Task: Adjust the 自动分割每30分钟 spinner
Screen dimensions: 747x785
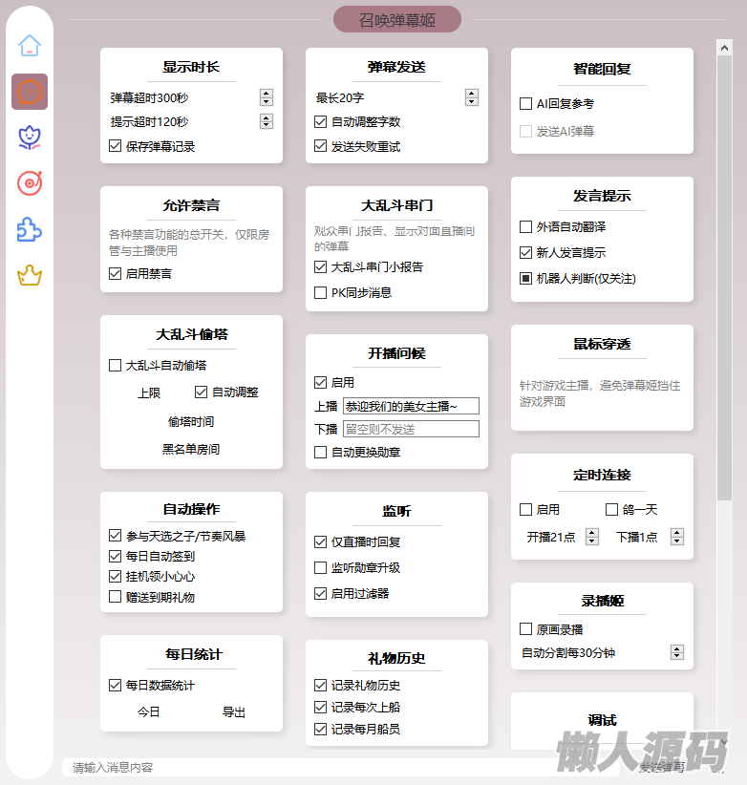Action: pos(677,652)
